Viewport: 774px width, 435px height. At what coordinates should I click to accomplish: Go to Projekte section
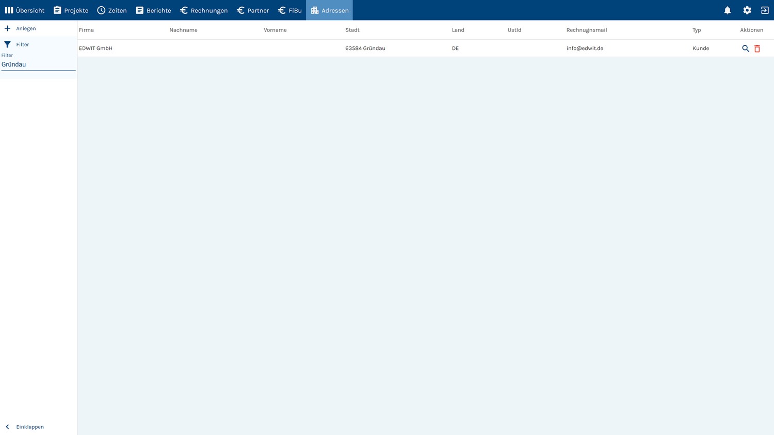click(71, 10)
